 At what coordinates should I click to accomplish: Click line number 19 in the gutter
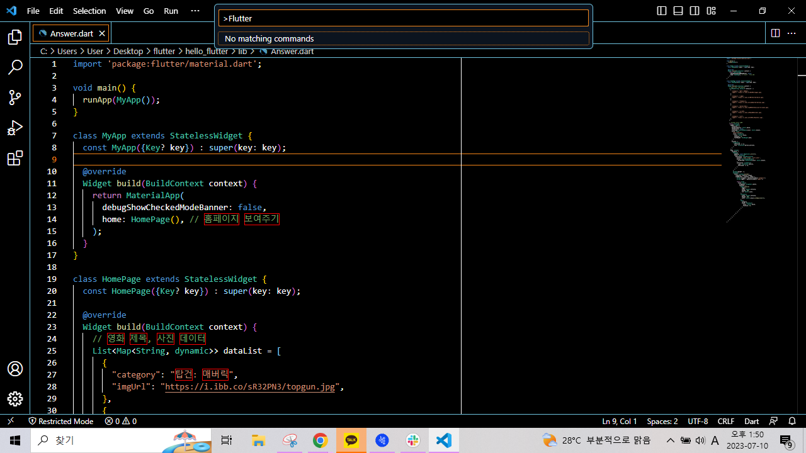(52, 279)
